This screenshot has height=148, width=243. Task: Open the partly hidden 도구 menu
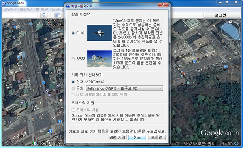tap(58, 9)
